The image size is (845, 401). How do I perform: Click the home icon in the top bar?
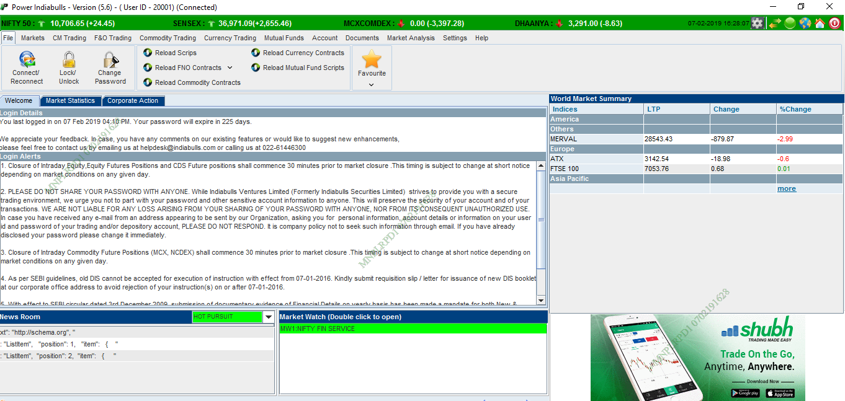820,24
